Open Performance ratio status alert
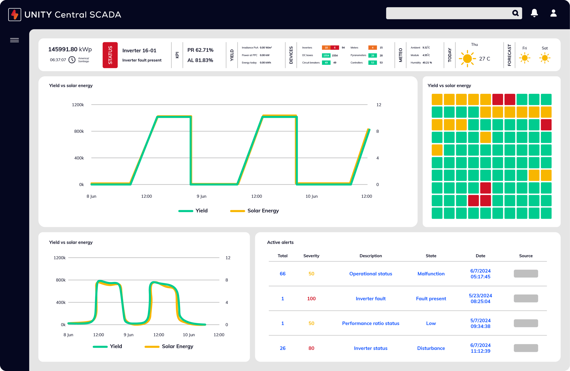 pos(370,323)
